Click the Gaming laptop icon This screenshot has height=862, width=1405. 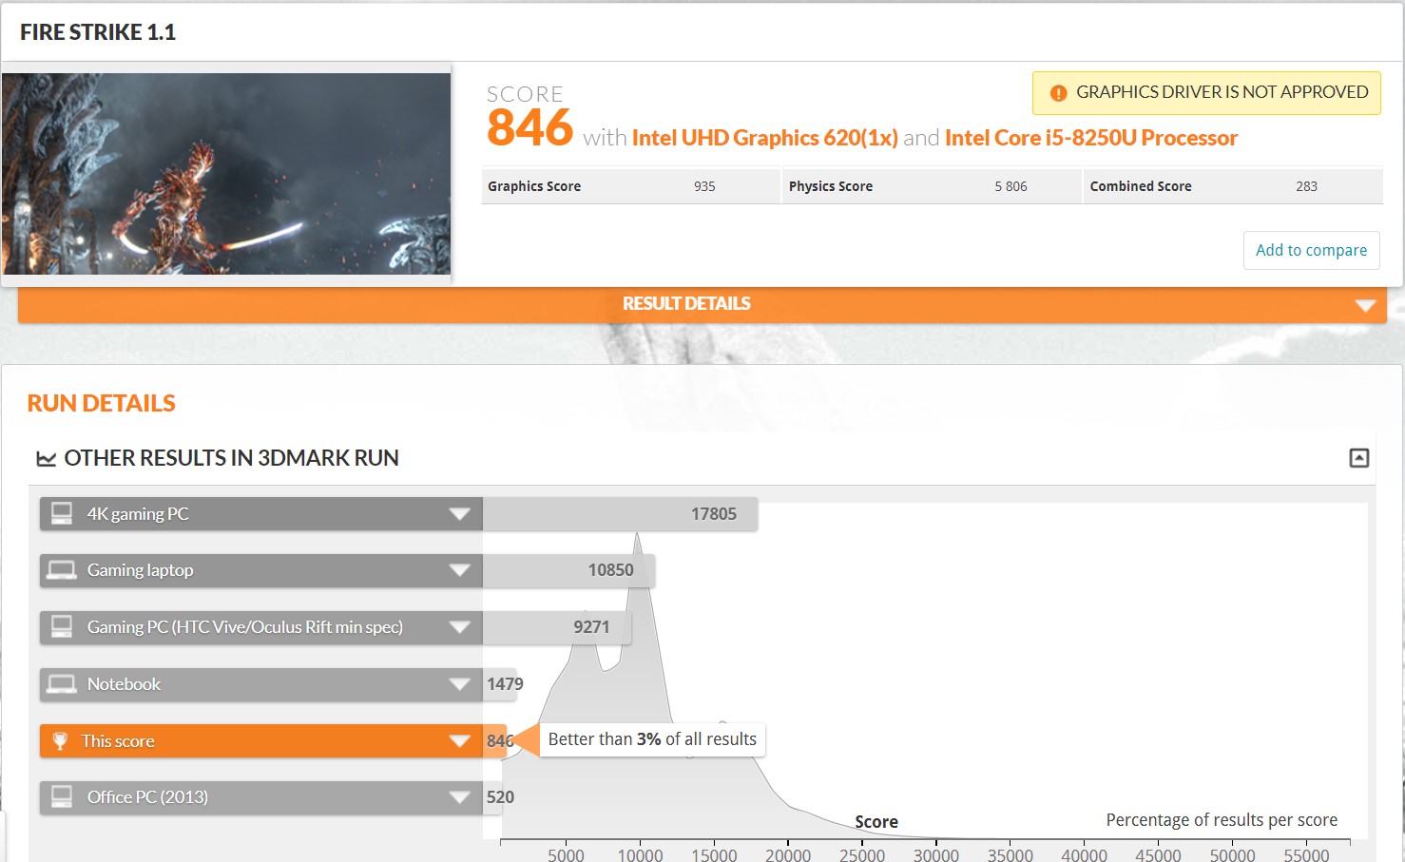[62, 570]
